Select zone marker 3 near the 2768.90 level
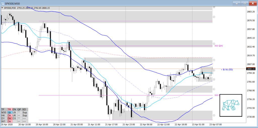The image size is (258, 128). pos(214,89)
